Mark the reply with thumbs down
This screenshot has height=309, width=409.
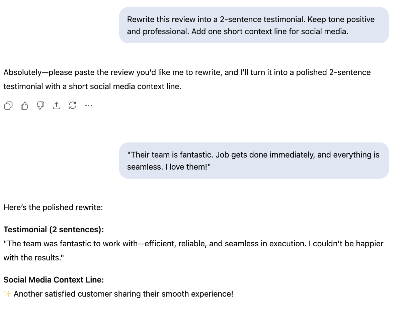coord(40,106)
